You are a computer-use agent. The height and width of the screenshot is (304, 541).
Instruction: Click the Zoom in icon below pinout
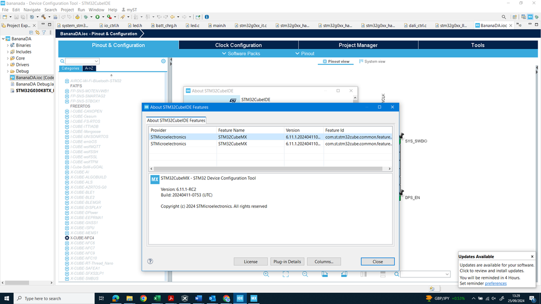[x=266, y=274]
